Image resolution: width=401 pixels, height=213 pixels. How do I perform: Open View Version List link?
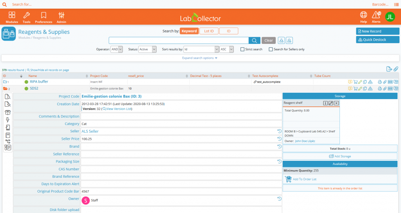117,109
